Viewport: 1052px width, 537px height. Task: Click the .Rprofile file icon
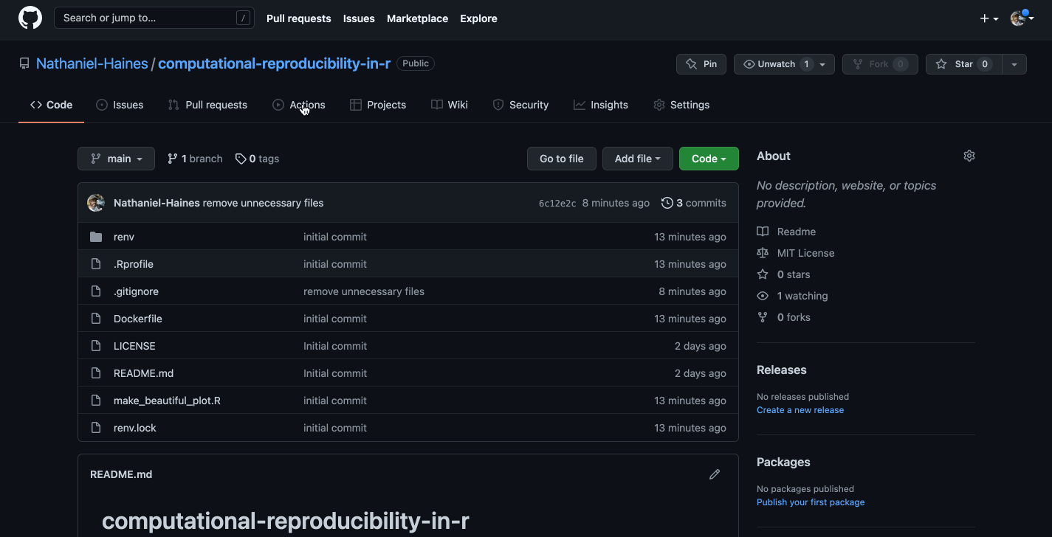point(96,264)
